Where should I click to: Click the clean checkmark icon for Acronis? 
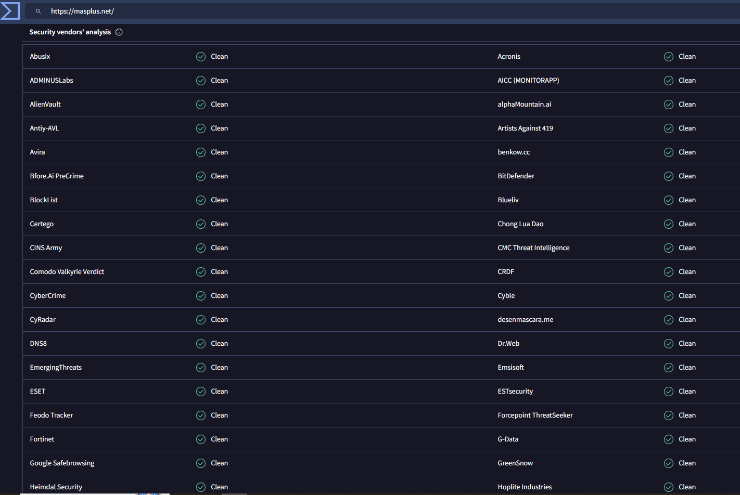(x=669, y=57)
